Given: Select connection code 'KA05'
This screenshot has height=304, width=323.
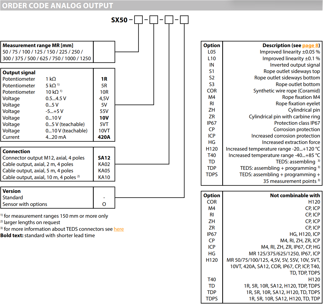Looking at the screenshot, I should click(x=104, y=171).
